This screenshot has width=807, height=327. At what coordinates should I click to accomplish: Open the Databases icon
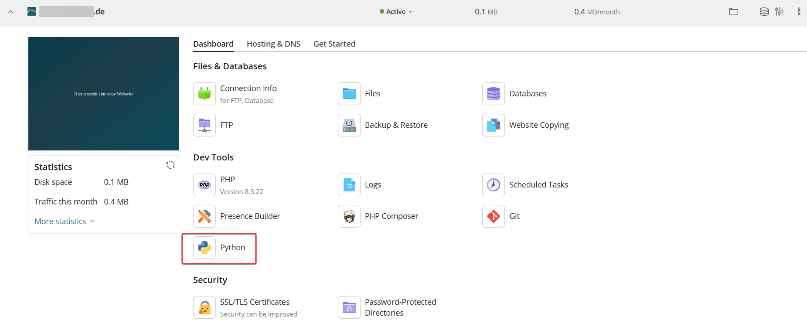[494, 94]
